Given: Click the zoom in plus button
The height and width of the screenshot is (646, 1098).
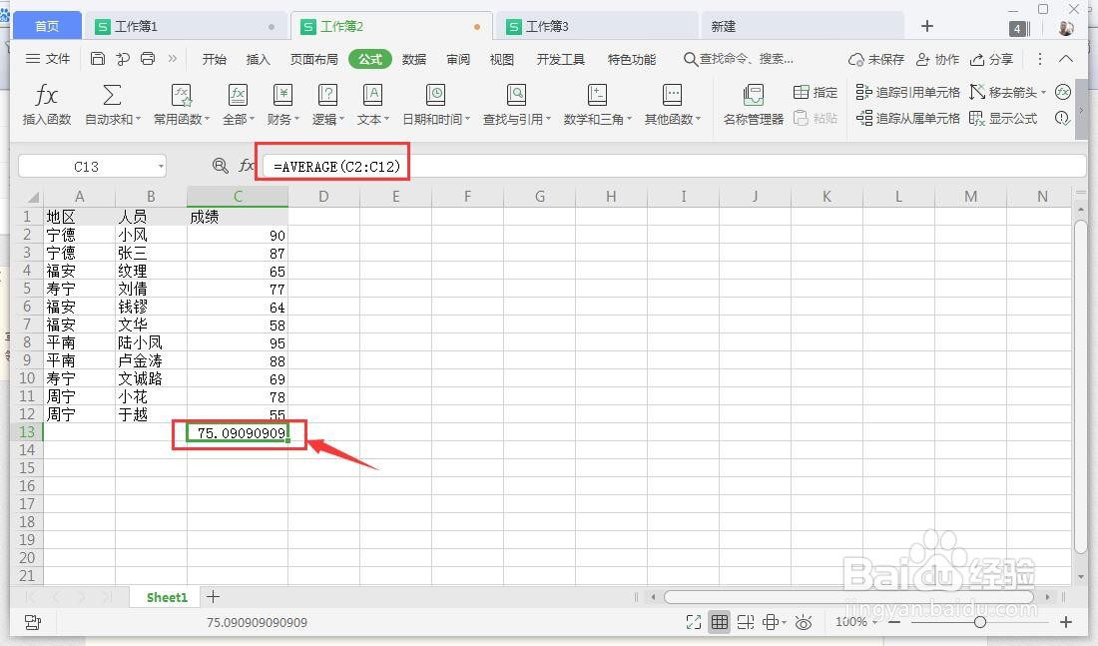Looking at the screenshot, I should (x=1066, y=621).
